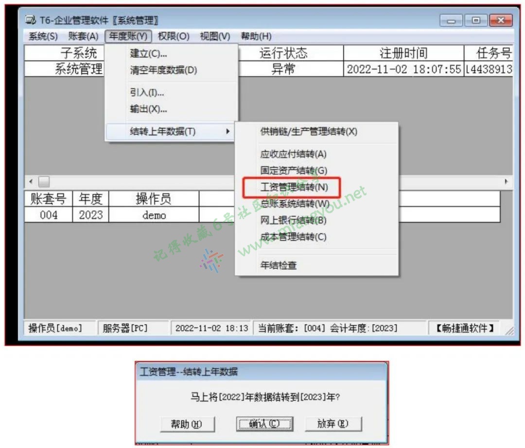
Task: Choose 供销链/生产管理结转(X) in submenu
Action: pyautogui.click(x=309, y=132)
